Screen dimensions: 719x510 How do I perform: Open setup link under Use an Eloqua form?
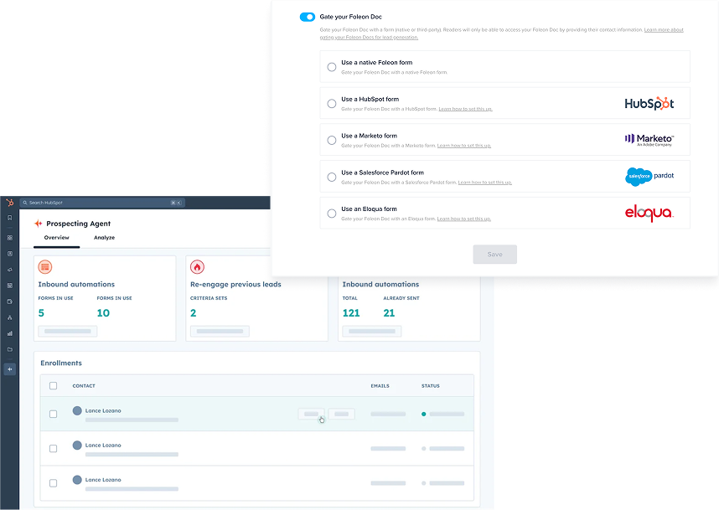click(x=463, y=219)
